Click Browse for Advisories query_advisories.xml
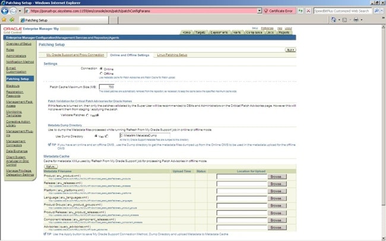The image size is (386, 241). point(277,227)
